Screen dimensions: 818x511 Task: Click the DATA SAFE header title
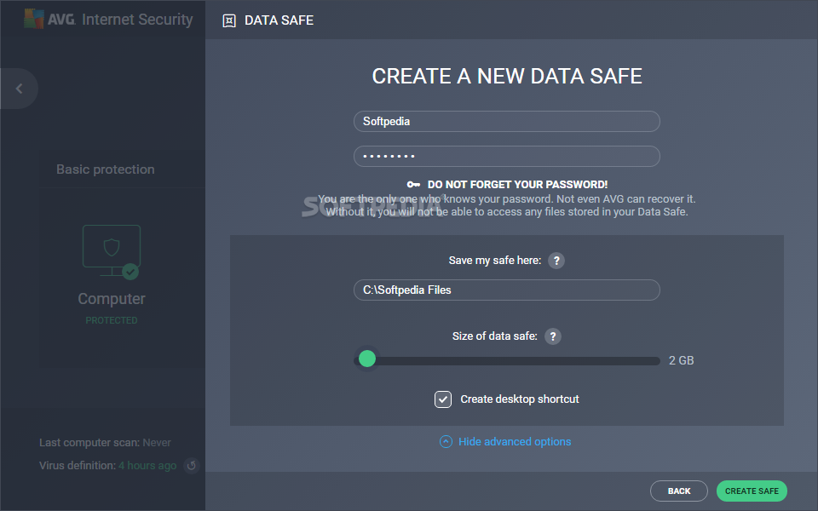[x=279, y=20]
